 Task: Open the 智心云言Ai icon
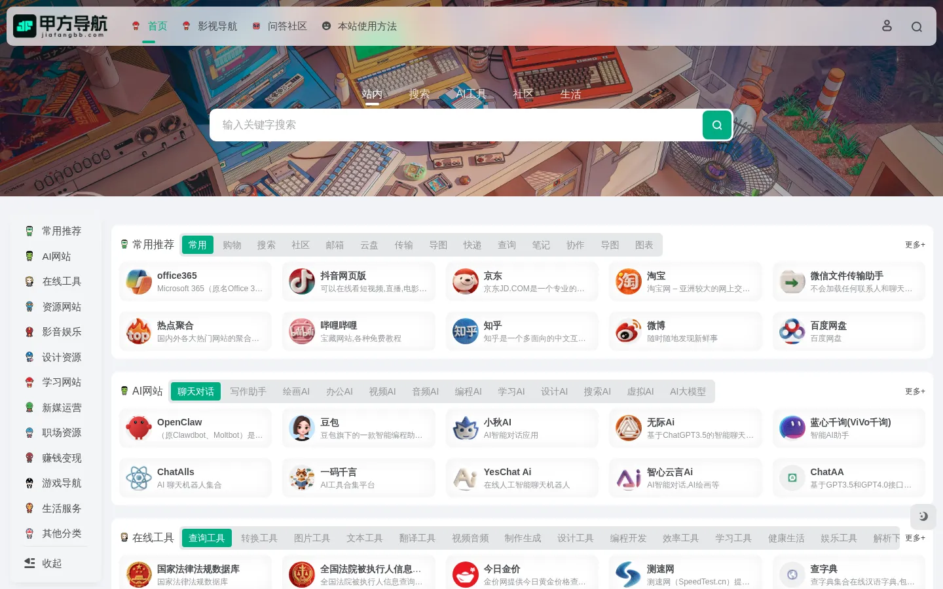pyautogui.click(x=629, y=478)
